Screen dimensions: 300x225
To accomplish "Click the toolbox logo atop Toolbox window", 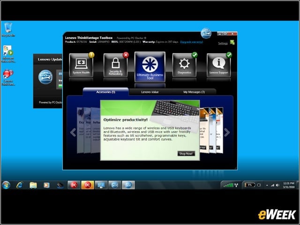I will coord(206,33).
